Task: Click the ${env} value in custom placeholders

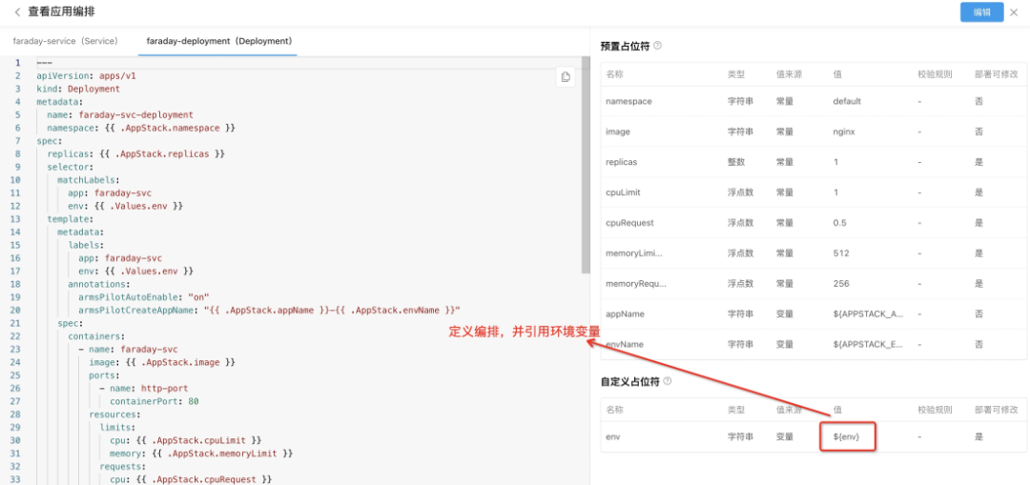Action: (847, 436)
